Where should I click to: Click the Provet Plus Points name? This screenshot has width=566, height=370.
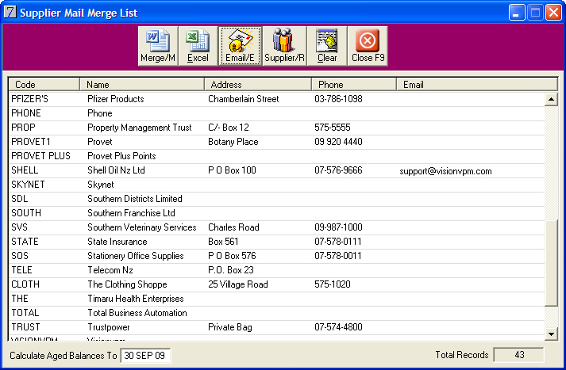(121, 156)
